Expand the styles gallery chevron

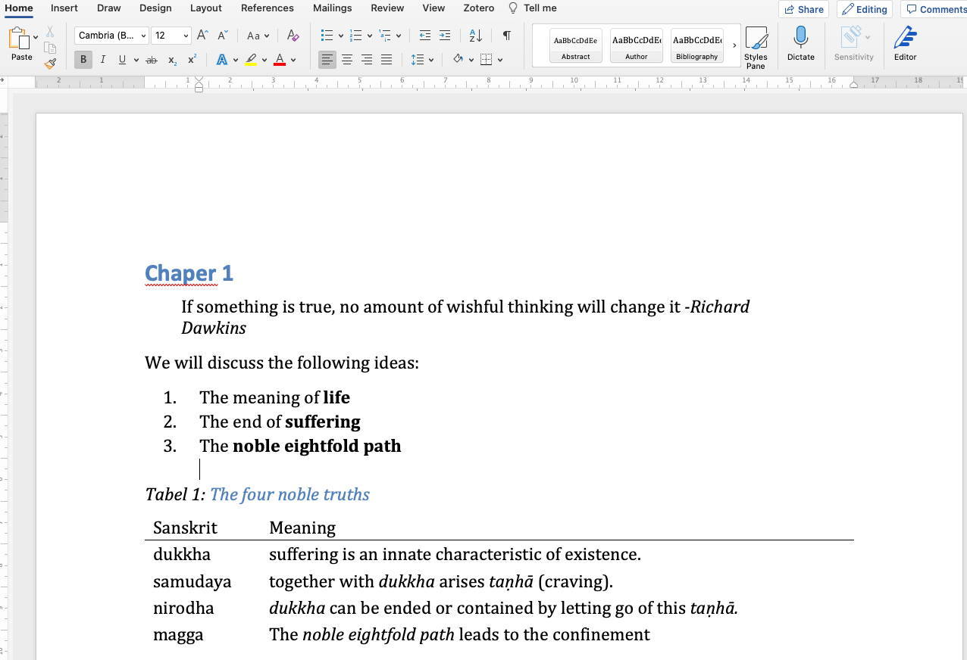click(734, 46)
